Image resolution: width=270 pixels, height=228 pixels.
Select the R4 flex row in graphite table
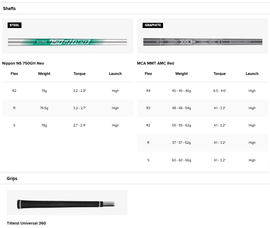(148, 91)
